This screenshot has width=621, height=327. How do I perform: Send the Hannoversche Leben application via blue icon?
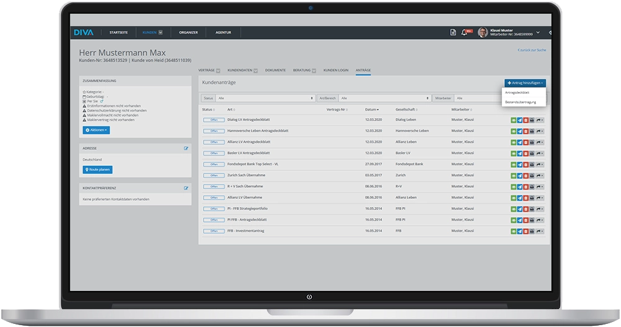[x=520, y=131]
